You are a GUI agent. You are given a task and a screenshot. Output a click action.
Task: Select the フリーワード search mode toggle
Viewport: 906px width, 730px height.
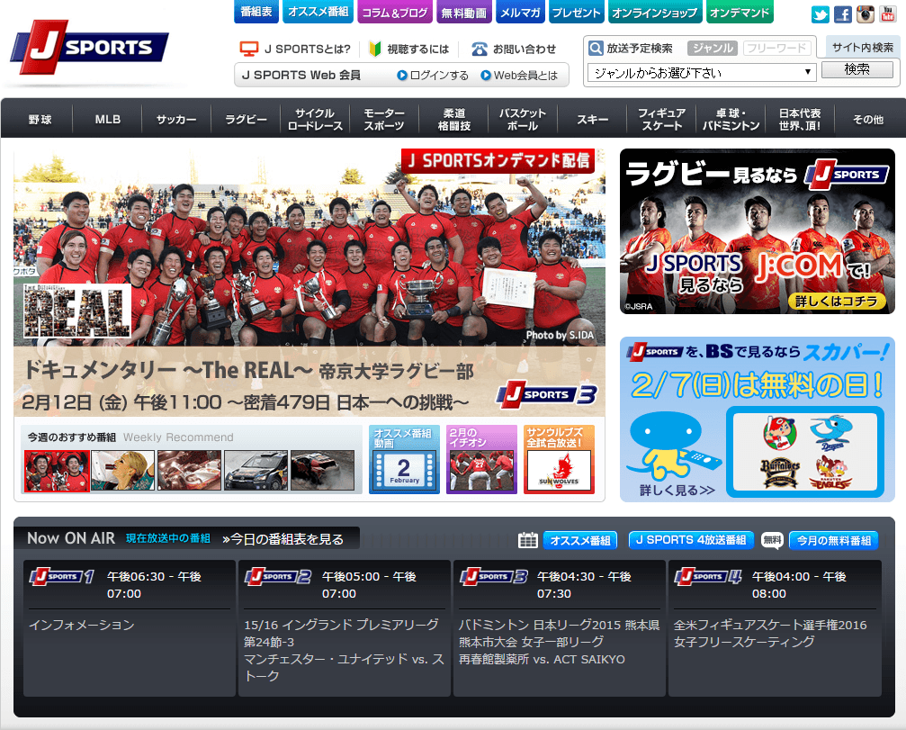click(776, 48)
